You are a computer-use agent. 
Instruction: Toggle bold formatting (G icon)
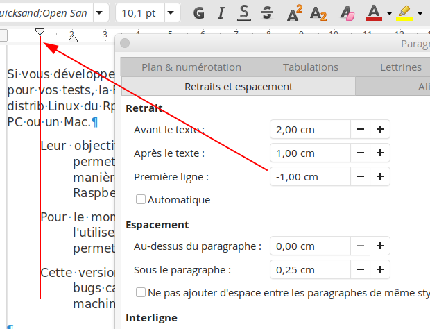point(199,12)
